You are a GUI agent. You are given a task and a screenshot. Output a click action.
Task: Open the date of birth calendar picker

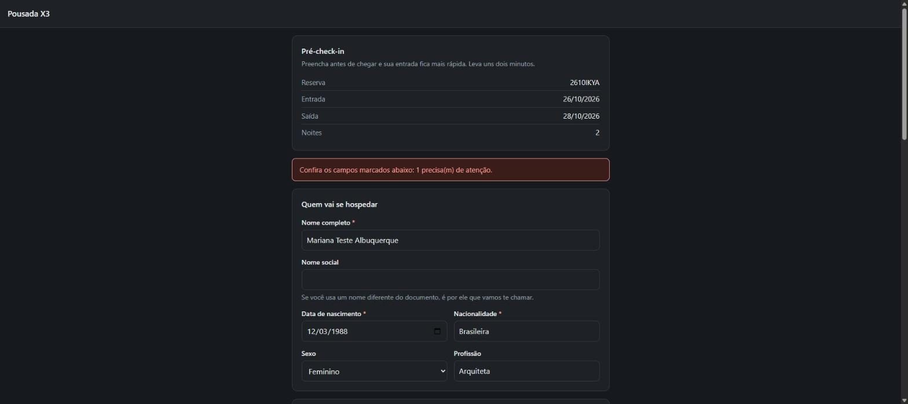[x=437, y=331]
